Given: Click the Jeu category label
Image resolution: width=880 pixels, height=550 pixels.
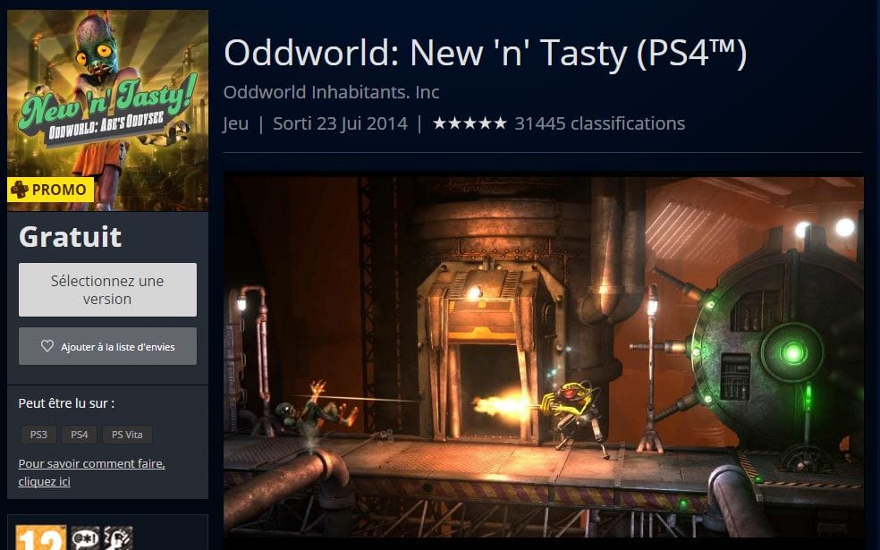Looking at the screenshot, I should click(x=236, y=123).
